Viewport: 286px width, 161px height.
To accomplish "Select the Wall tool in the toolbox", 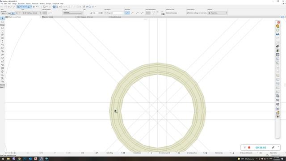I will (2, 28).
